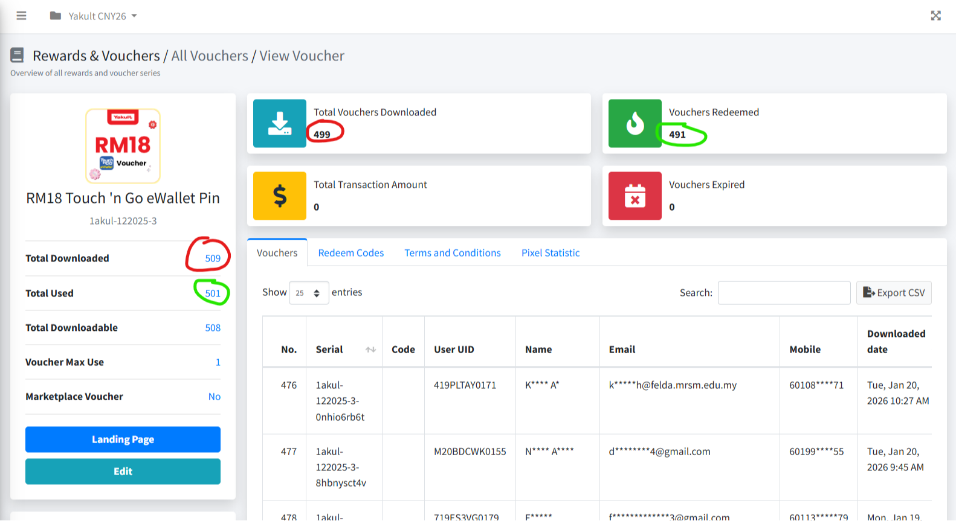Click the User UID column header
Screen dimensions: 956x521
(x=454, y=350)
